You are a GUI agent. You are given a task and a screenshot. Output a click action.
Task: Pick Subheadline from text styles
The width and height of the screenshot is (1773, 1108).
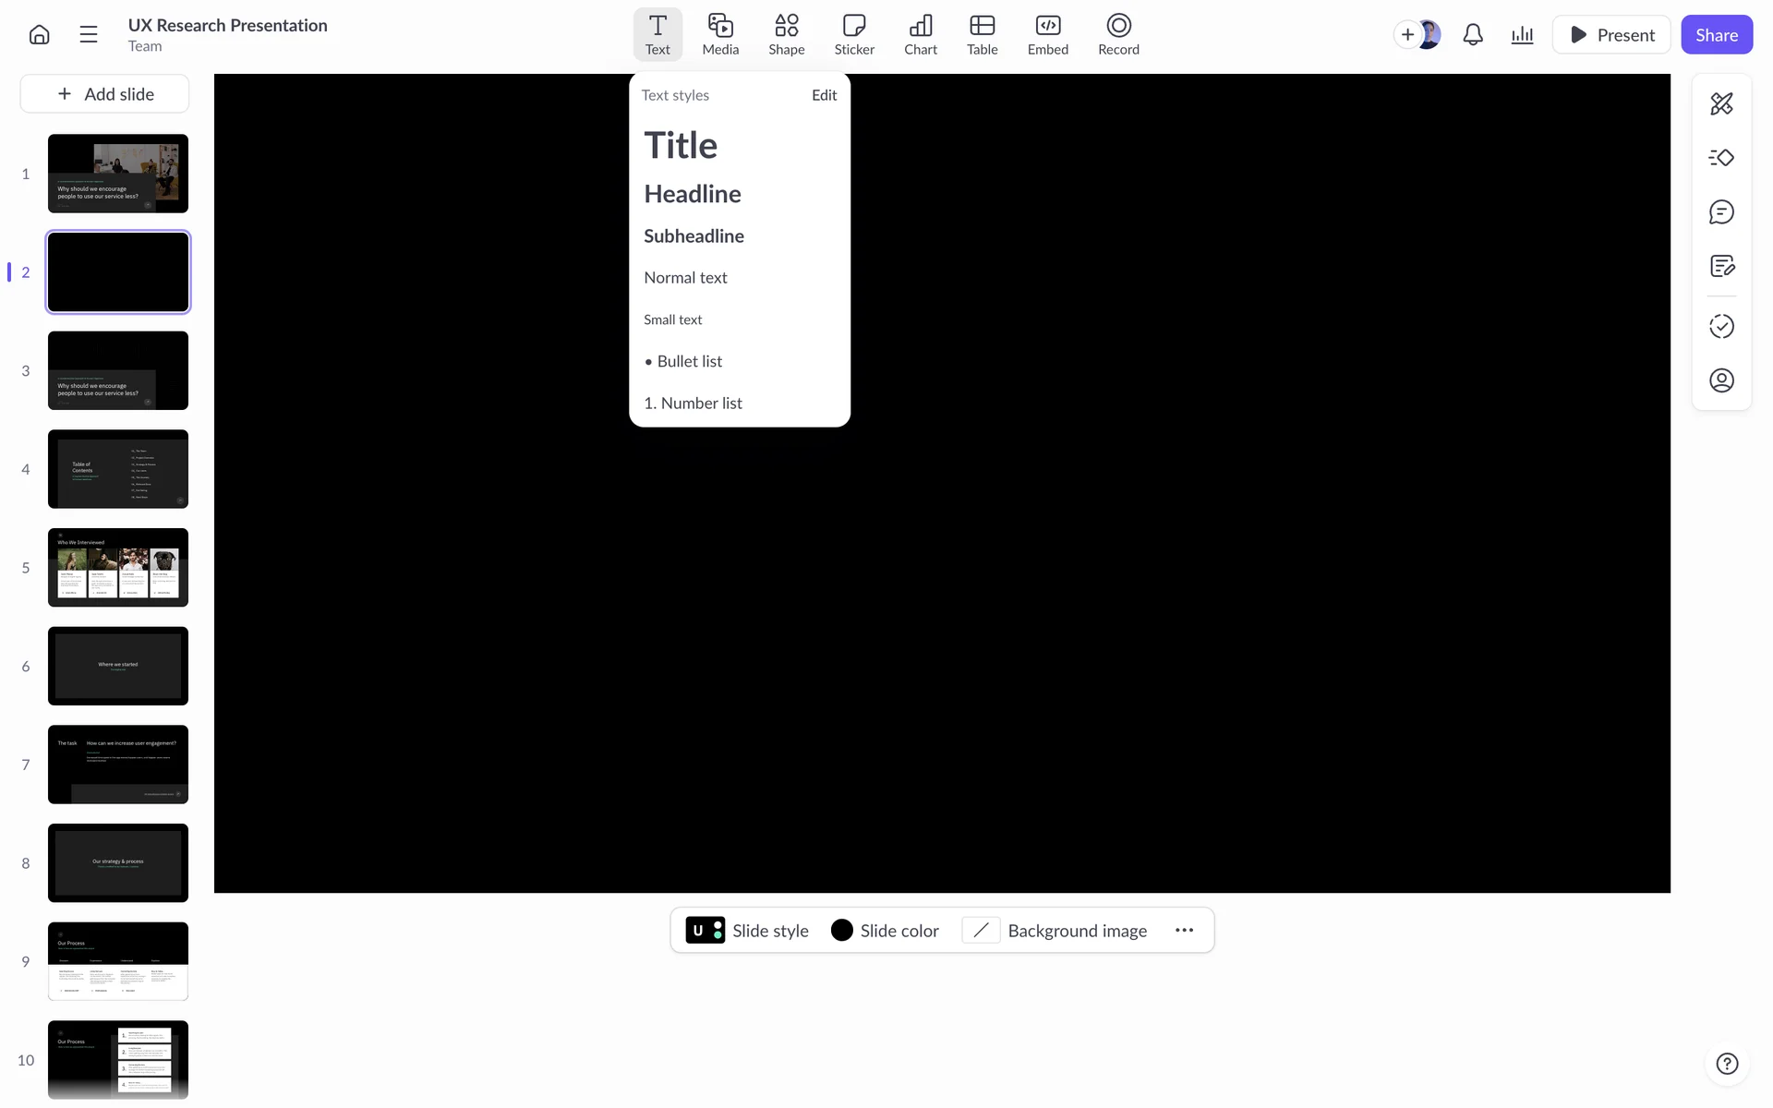pos(694,236)
